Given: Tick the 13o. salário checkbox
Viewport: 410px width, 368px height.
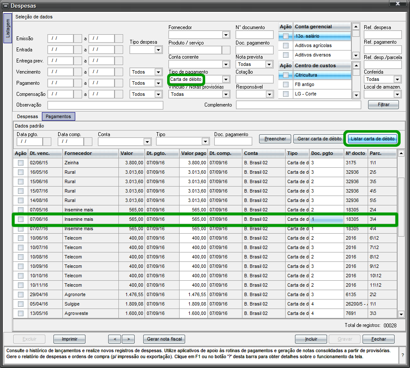Looking at the screenshot, I should click(x=286, y=36).
